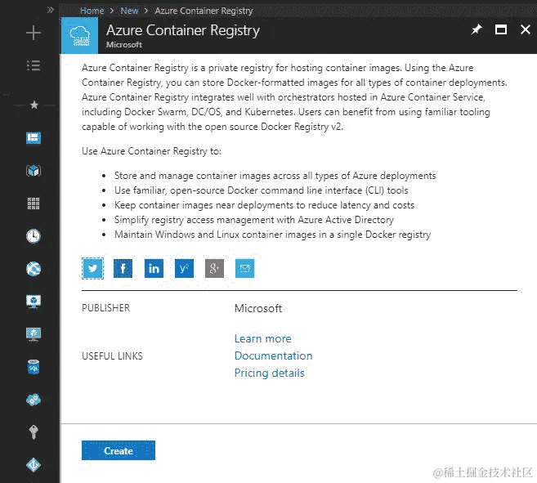Click the Favorites star icon in sidebar
537x483 pixels.
(34, 105)
